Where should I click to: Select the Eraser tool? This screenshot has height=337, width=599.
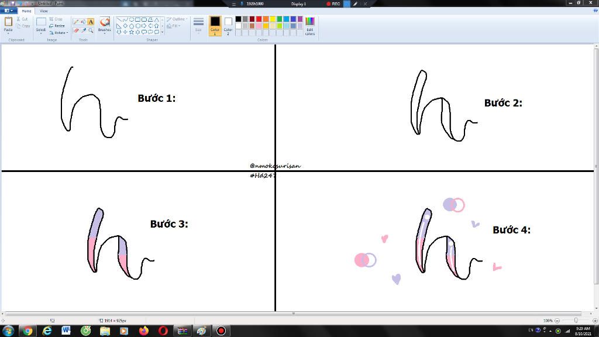click(x=76, y=30)
